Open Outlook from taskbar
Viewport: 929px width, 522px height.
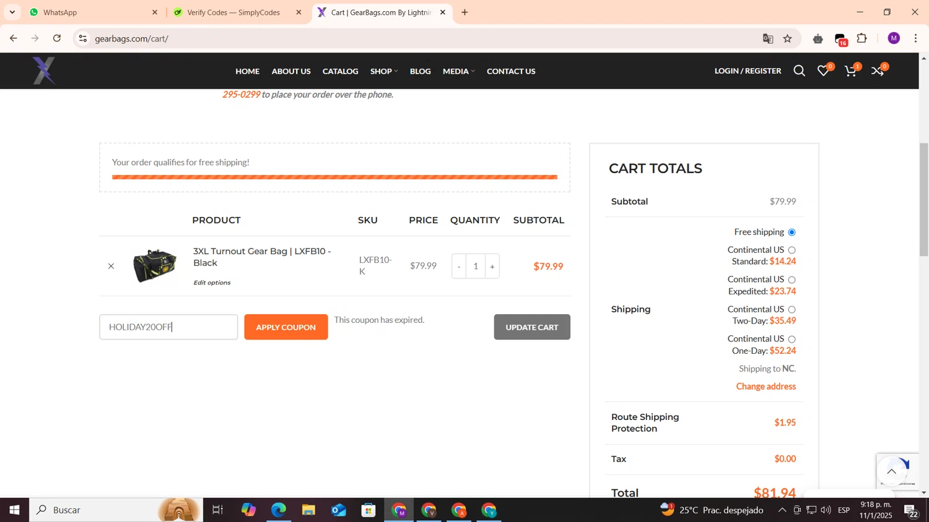(339, 510)
